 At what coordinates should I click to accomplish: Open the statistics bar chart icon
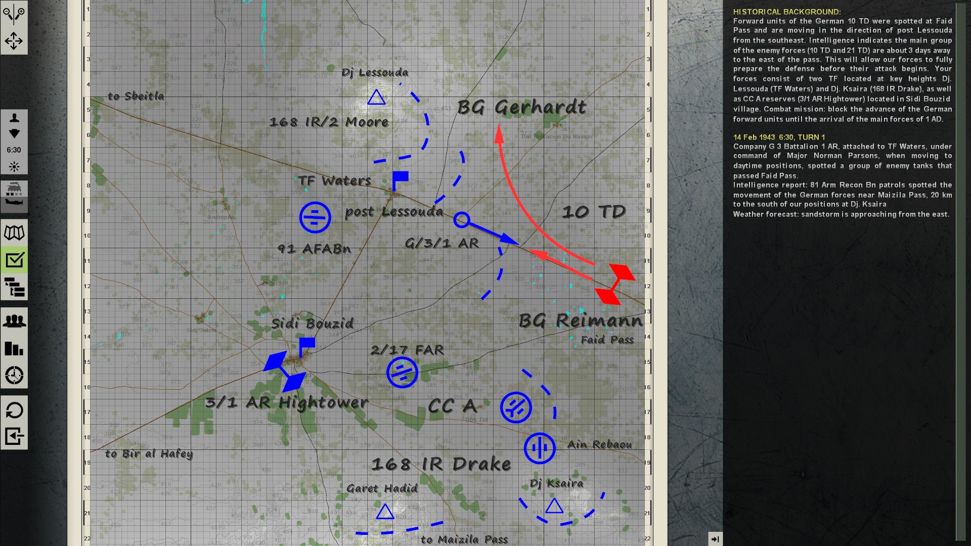14,348
